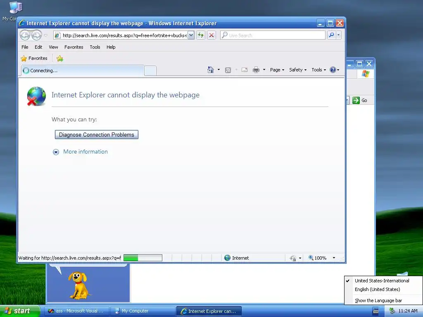The width and height of the screenshot is (423, 317).
Task: Click Diagnose Connection Problems button
Action: coord(97,135)
